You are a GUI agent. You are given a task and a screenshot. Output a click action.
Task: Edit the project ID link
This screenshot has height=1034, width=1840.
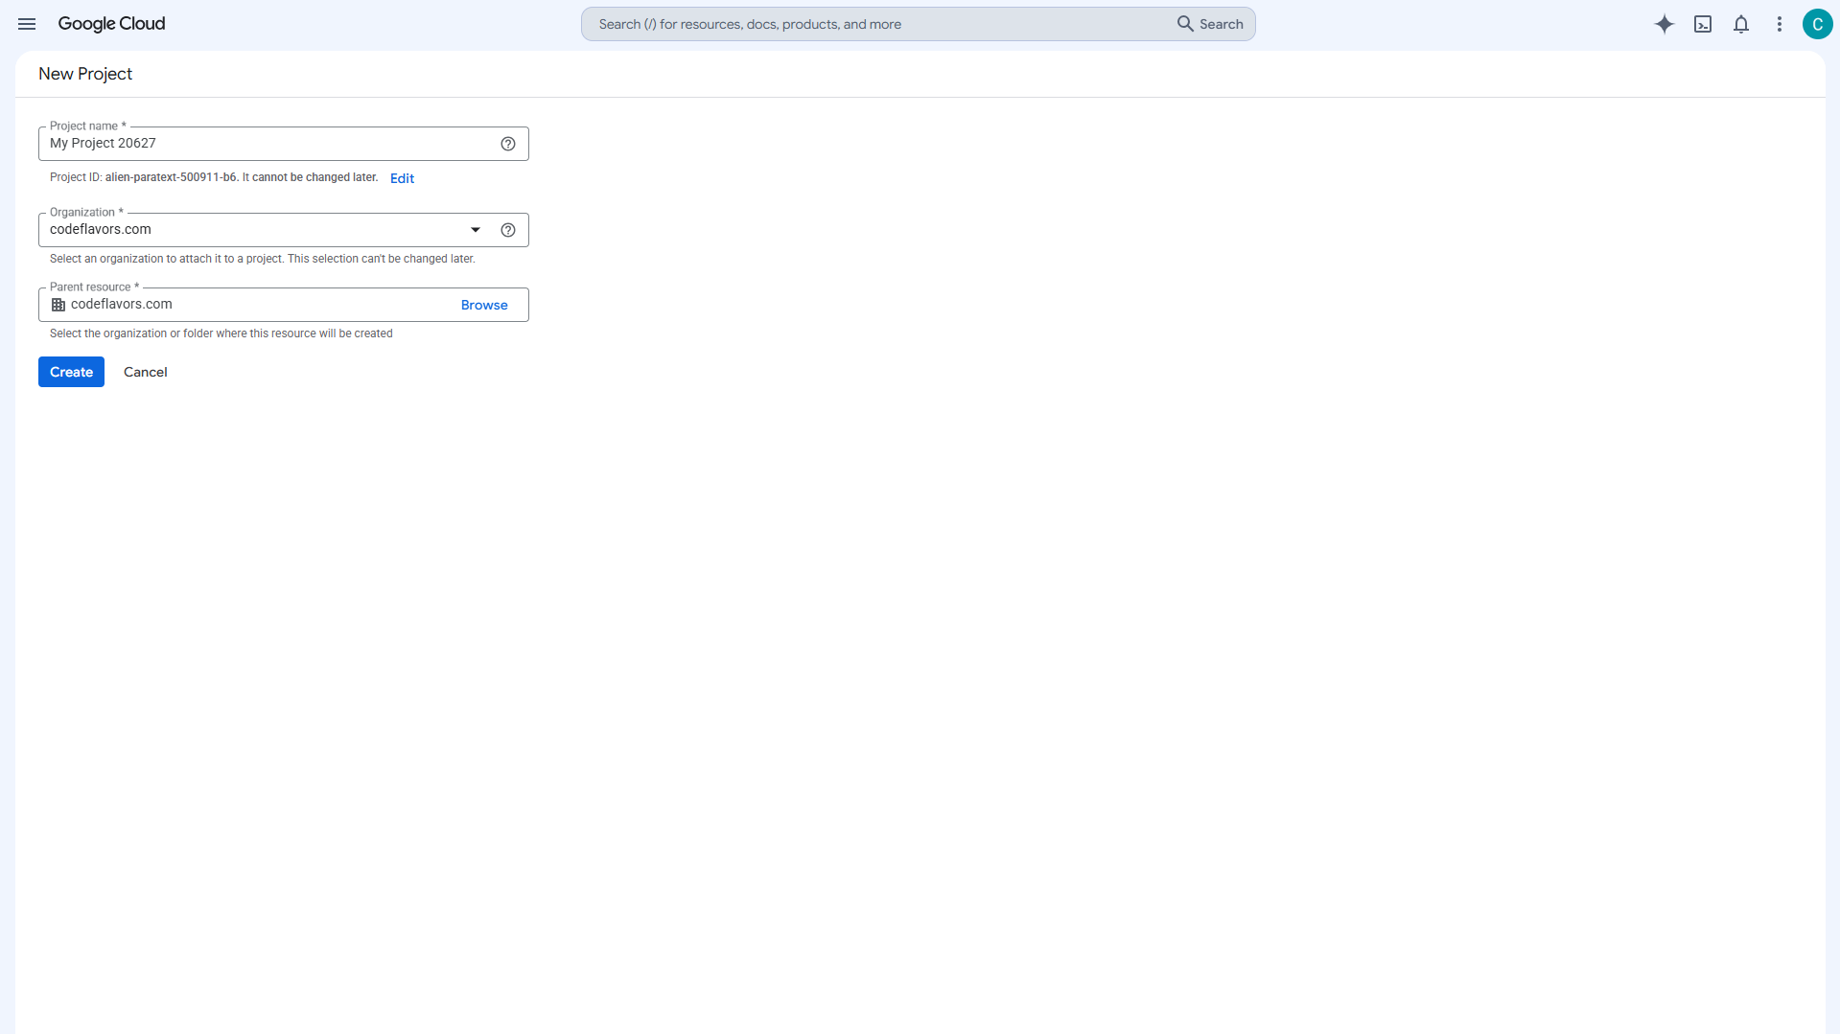pyautogui.click(x=402, y=178)
